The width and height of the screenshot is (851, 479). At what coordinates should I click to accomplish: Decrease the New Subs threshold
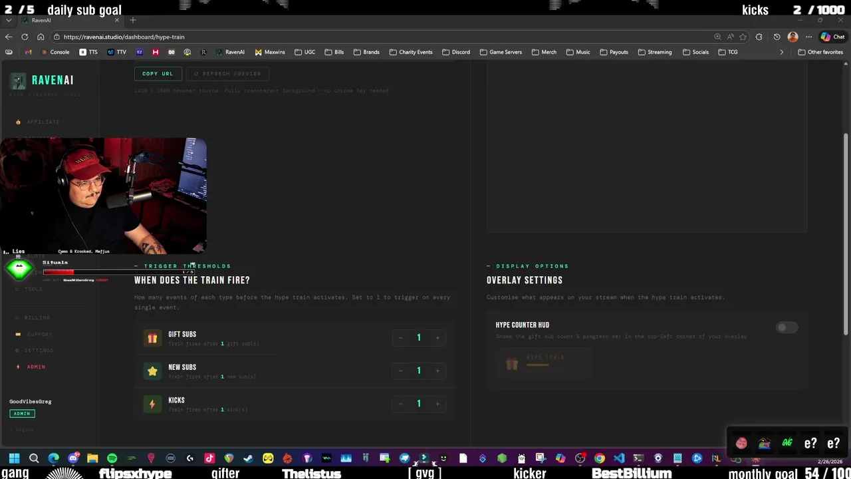pyautogui.click(x=400, y=371)
